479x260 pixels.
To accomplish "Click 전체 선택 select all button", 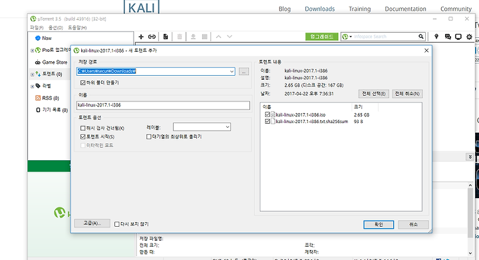I will [374, 94].
